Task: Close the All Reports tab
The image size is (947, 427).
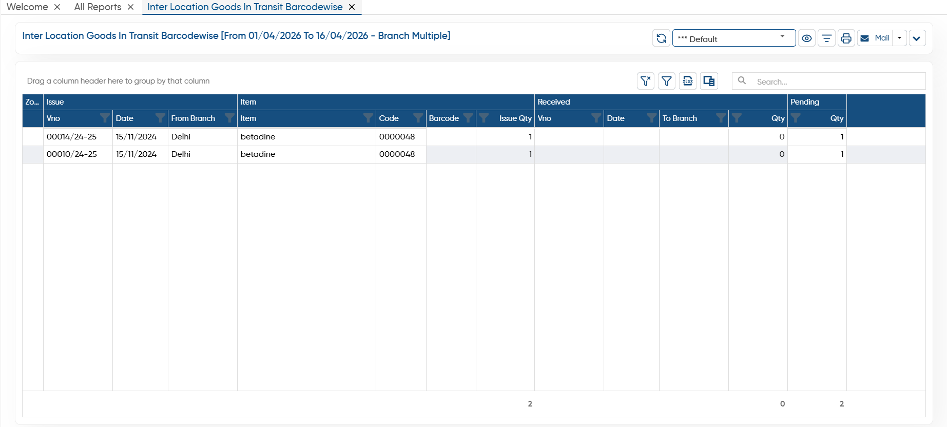Action: point(130,7)
